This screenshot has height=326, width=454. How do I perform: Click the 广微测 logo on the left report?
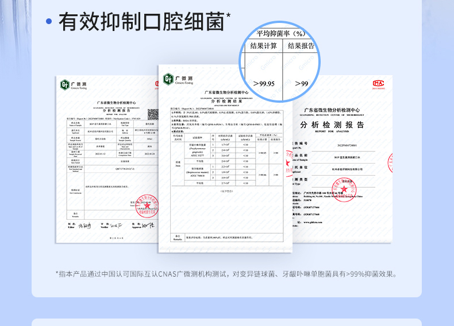(x=74, y=85)
